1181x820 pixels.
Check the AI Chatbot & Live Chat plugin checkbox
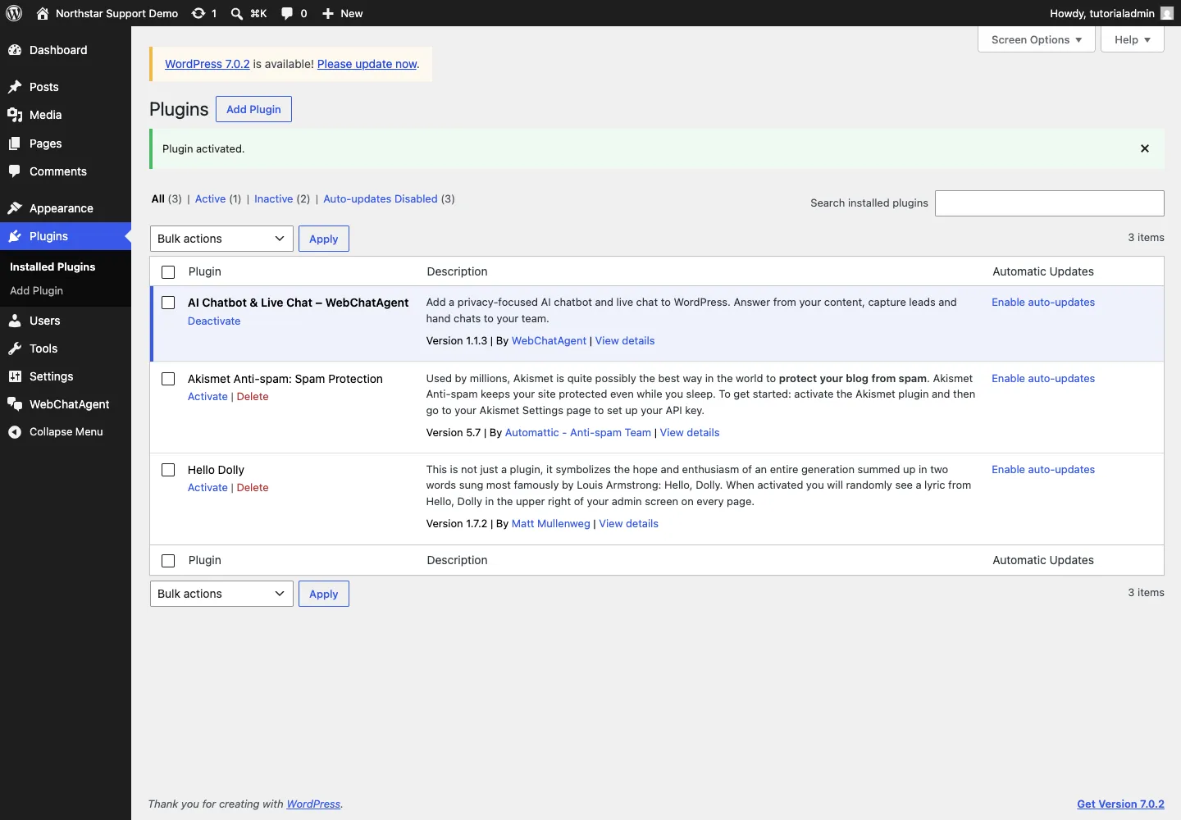(168, 303)
